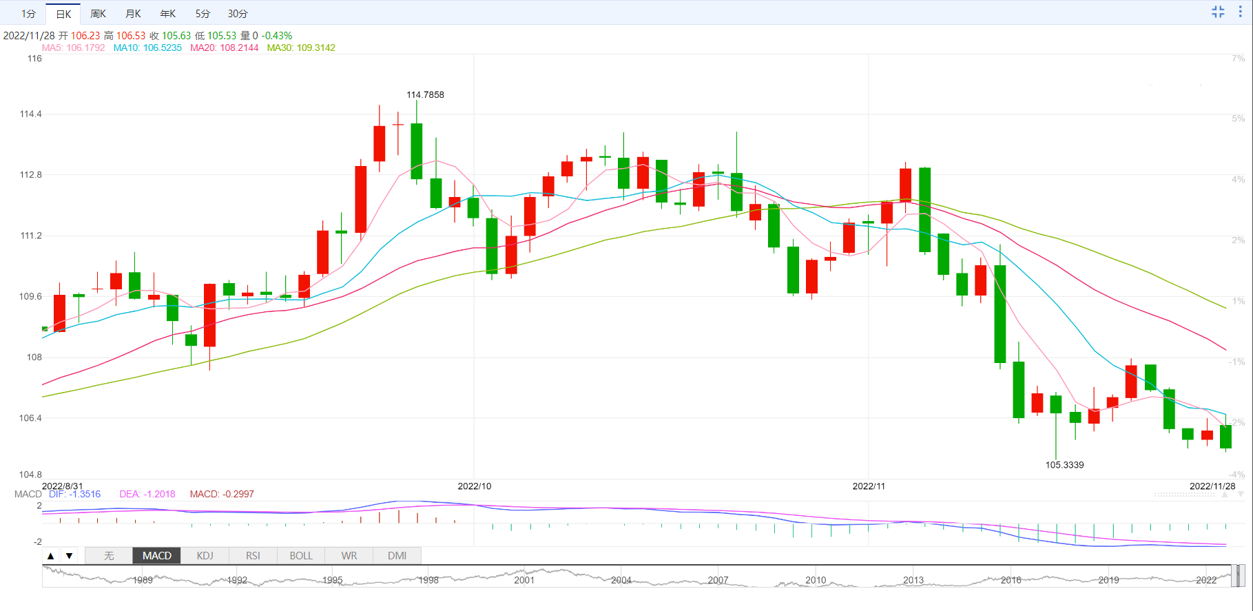The image size is (1253, 611).
Task: Switch to the 5分 chart period
Action: tap(203, 14)
